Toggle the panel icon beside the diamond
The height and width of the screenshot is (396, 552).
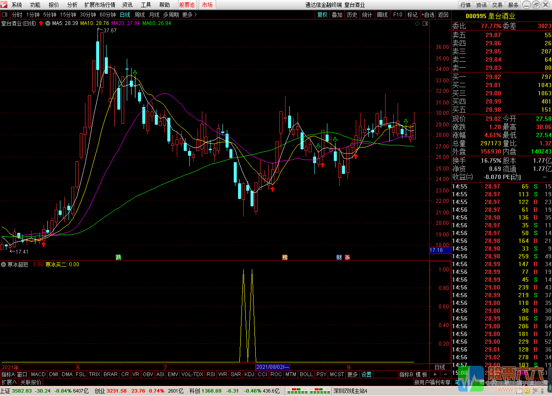(425, 24)
